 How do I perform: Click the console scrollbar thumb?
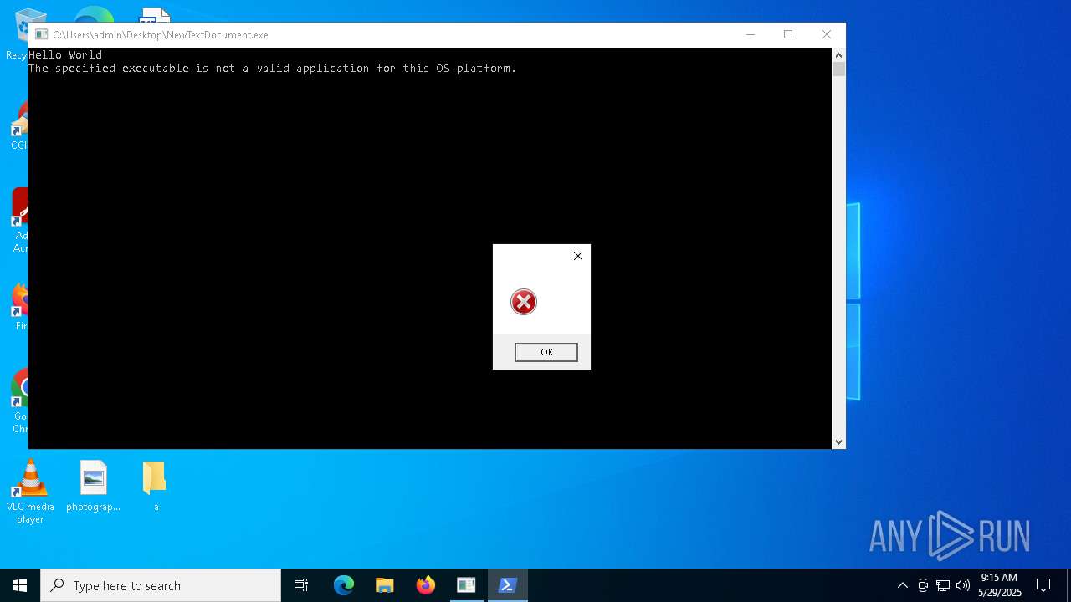[838, 69]
